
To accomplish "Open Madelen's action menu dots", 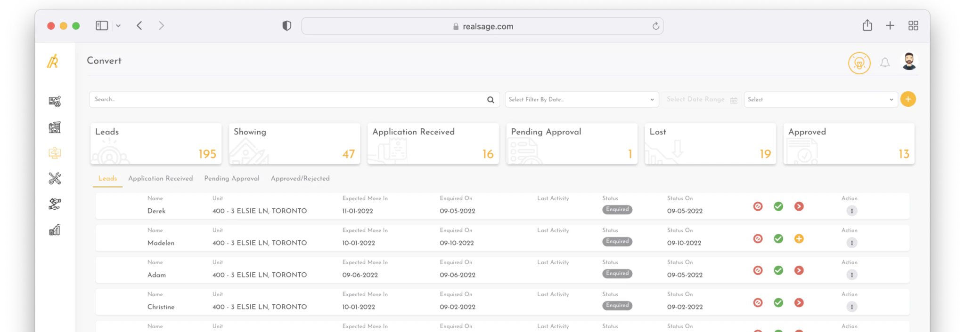I will pyautogui.click(x=851, y=243).
